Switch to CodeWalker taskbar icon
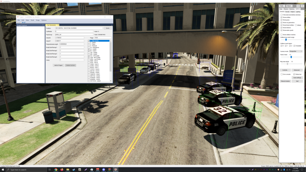This screenshot has height=172, width=306. point(116,170)
